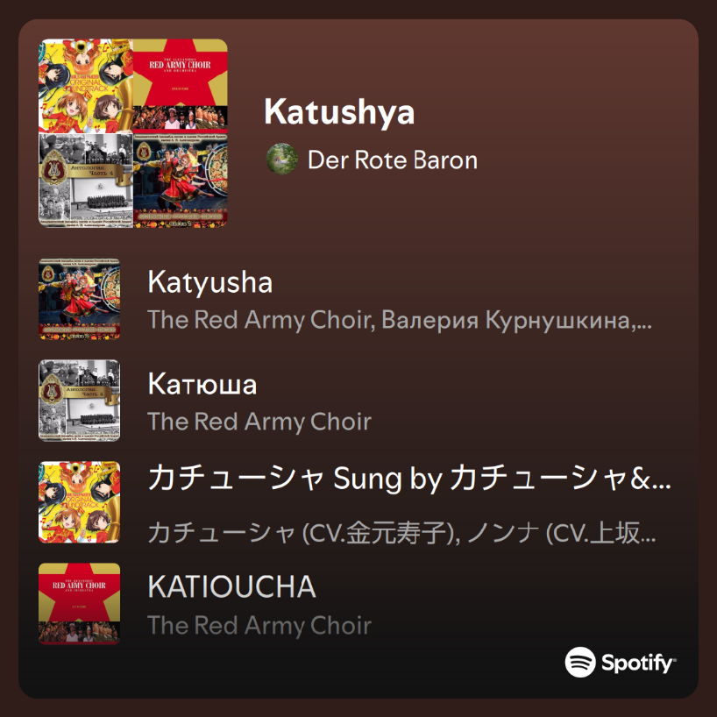Open the Der Rote Baron profile link
The width and height of the screenshot is (717, 717).
coord(393,160)
